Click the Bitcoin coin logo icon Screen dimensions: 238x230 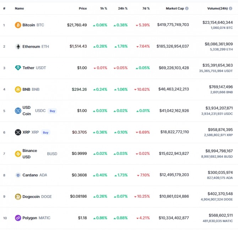tap(18, 25)
